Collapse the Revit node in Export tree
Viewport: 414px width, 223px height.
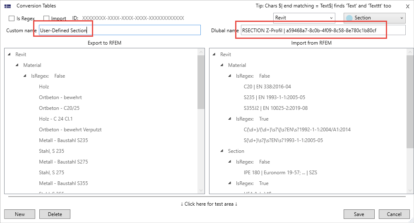pos(9,54)
